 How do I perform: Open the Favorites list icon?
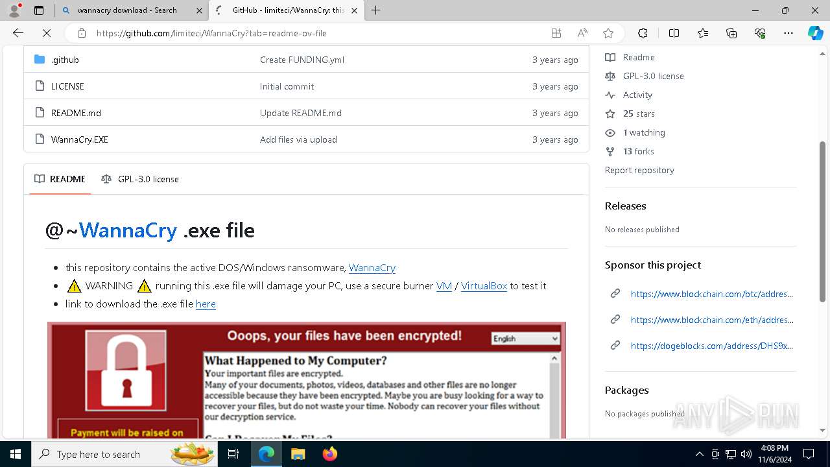click(x=703, y=33)
